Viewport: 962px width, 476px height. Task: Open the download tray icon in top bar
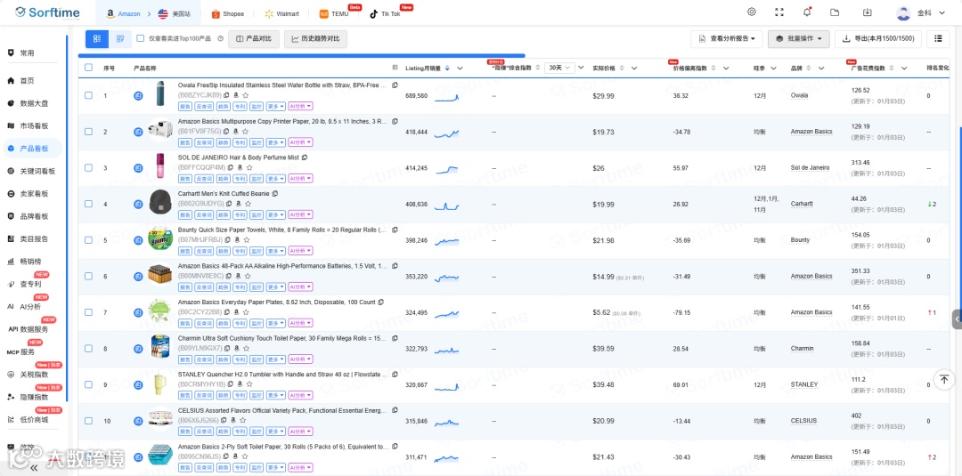click(867, 12)
